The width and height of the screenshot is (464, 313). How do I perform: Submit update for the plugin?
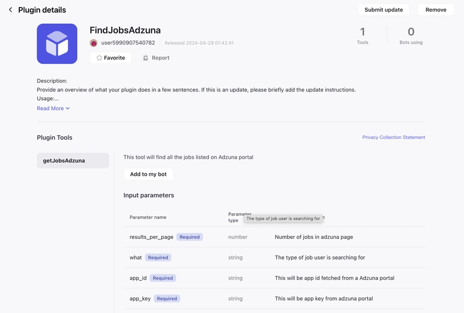(383, 10)
